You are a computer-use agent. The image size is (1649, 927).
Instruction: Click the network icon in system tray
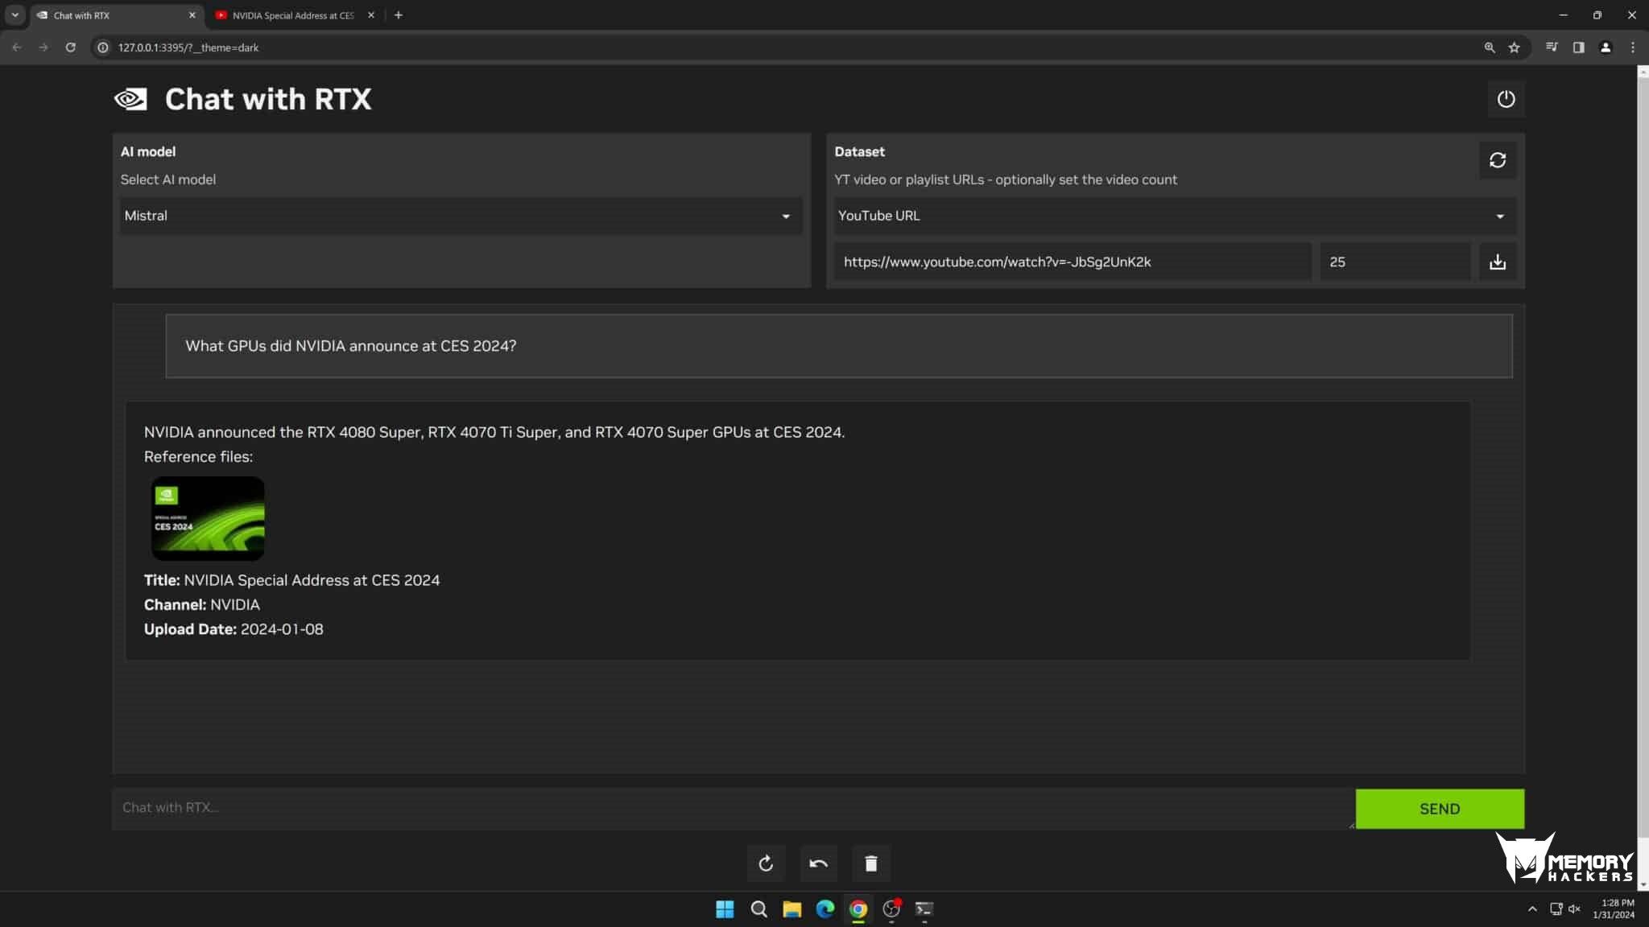point(1556,909)
